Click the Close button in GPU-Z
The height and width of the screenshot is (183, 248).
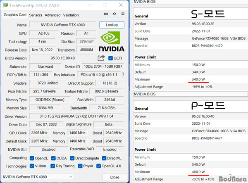(x=114, y=177)
